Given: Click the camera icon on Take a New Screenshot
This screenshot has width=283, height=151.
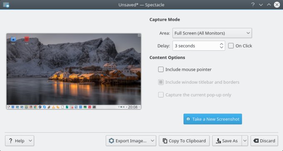Looking at the screenshot, I should click(x=188, y=119).
